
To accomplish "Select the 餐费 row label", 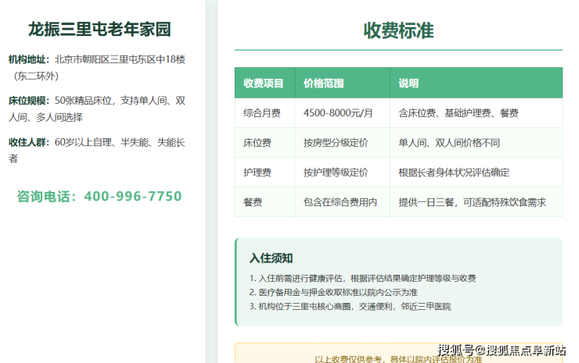I will click(253, 202).
